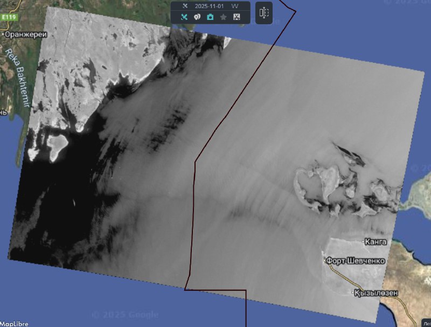
Task: Switch the VV polarization option
Action: tap(235, 6)
